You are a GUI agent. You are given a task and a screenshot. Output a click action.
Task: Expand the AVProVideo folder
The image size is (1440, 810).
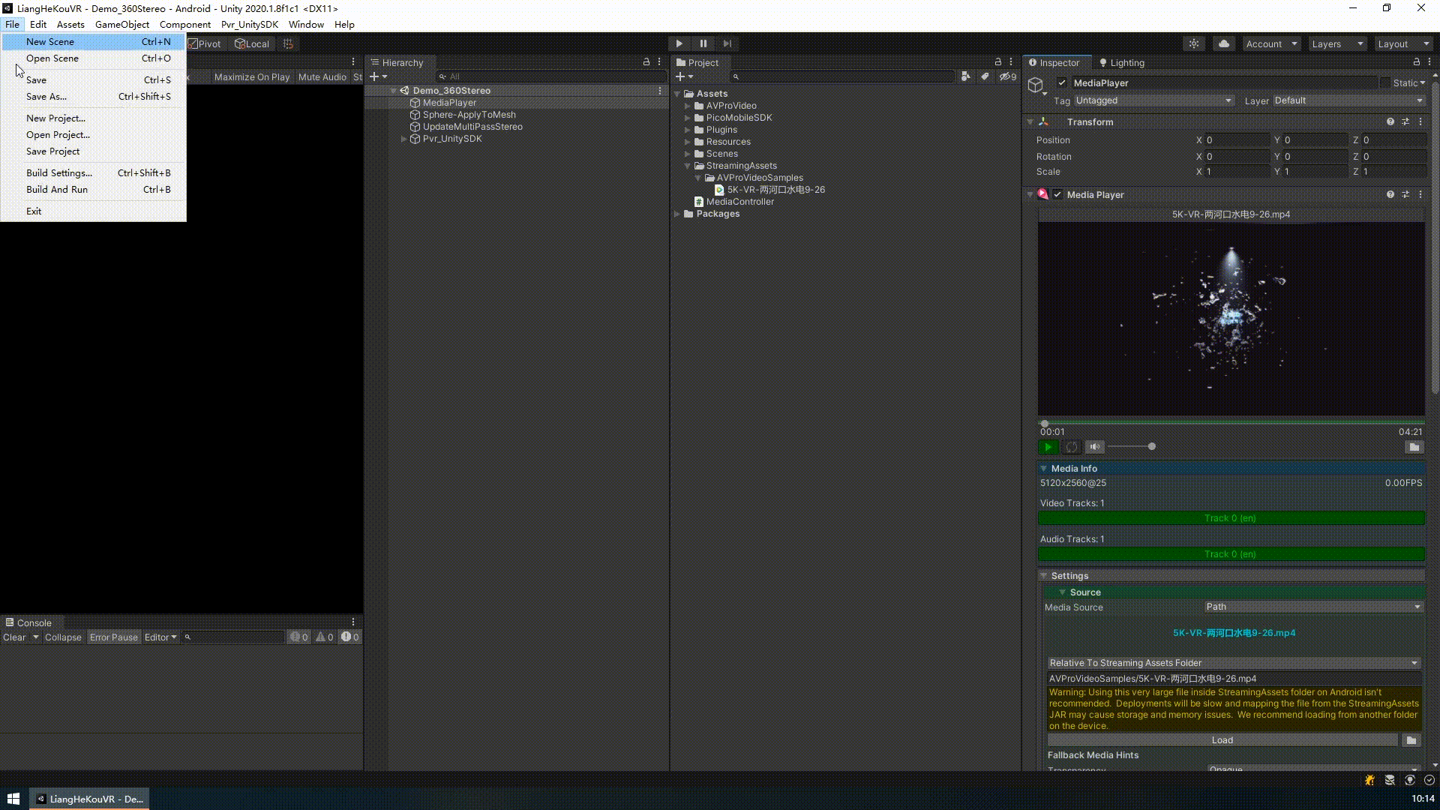[688, 106]
